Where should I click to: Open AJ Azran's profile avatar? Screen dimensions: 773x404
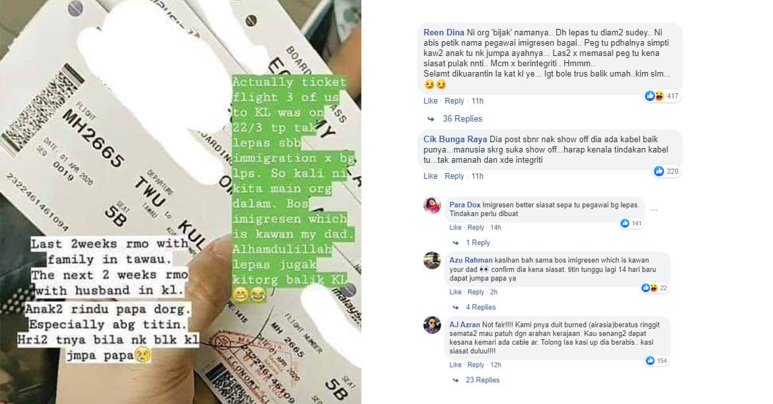click(432, 325)
